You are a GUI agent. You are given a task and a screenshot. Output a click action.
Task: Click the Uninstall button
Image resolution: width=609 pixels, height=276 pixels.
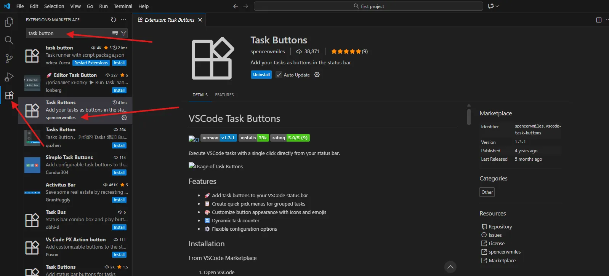261,75
